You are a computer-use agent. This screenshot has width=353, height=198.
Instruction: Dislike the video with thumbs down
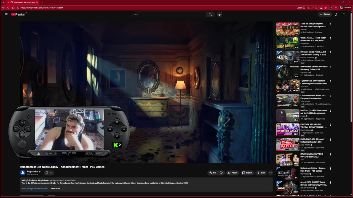pyautogui.click(x=221, y=173)
